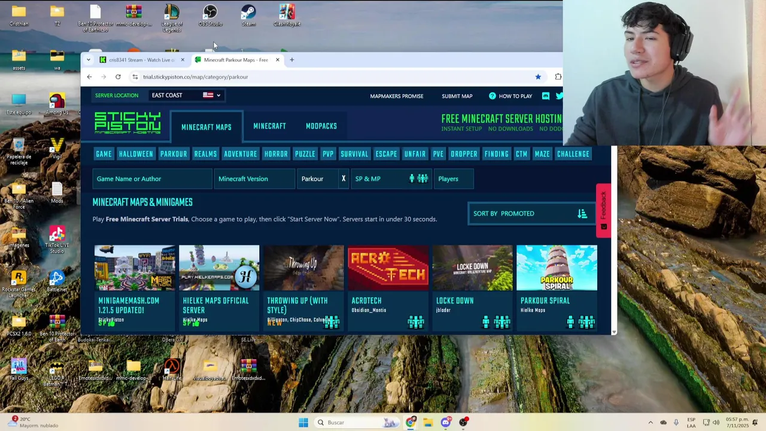
Task: Open the site's Twitter icon link
Action: point(559,96)
